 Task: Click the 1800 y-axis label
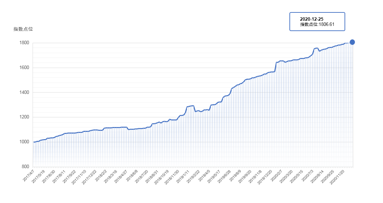24,42
